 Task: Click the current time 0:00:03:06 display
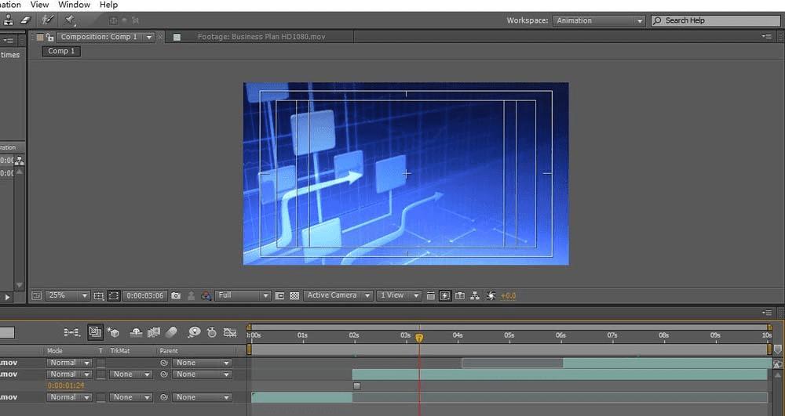point(144,296)
